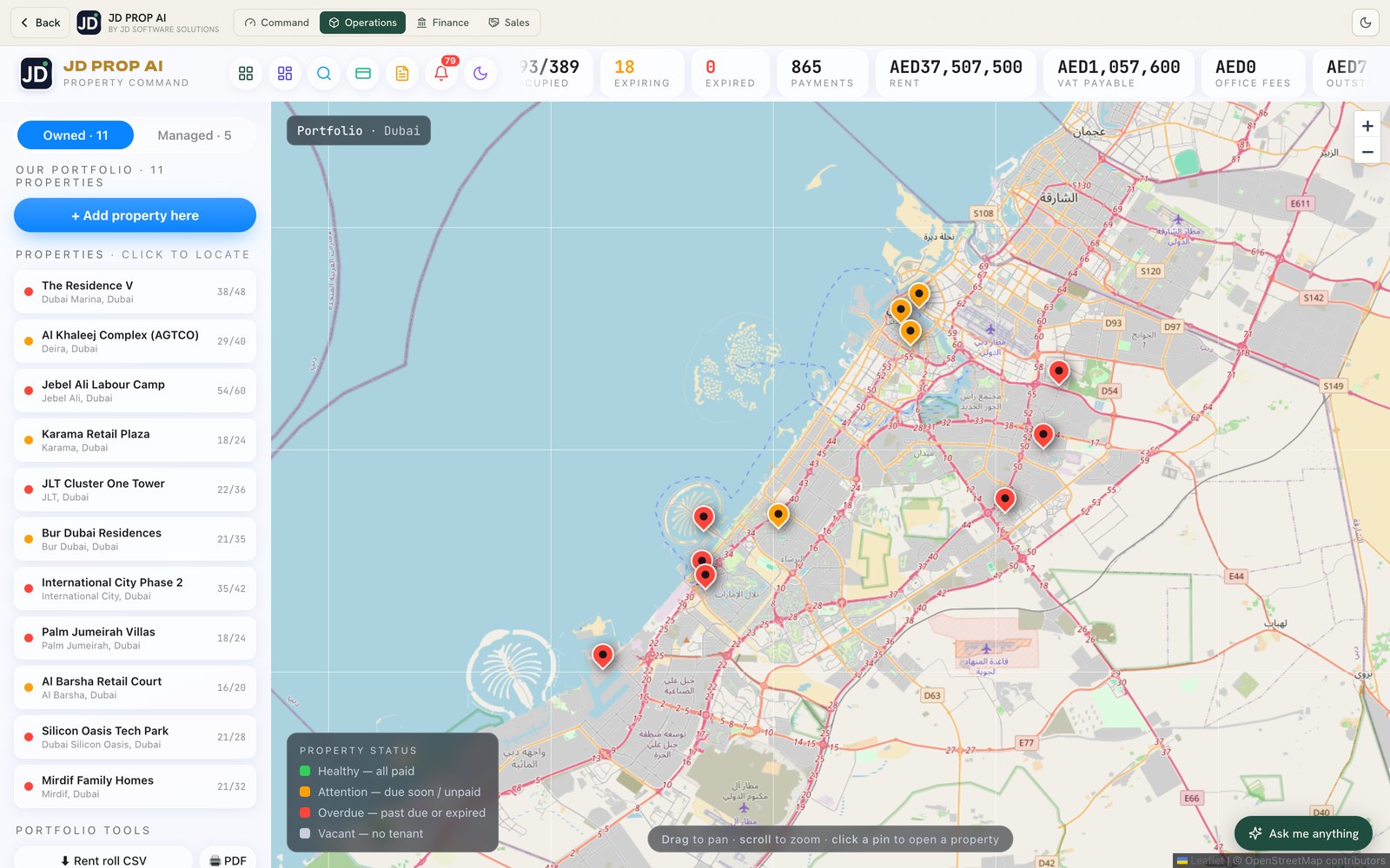Click Add property here button
Screen dimensions: 1390x868
click(x=135, y=215)
